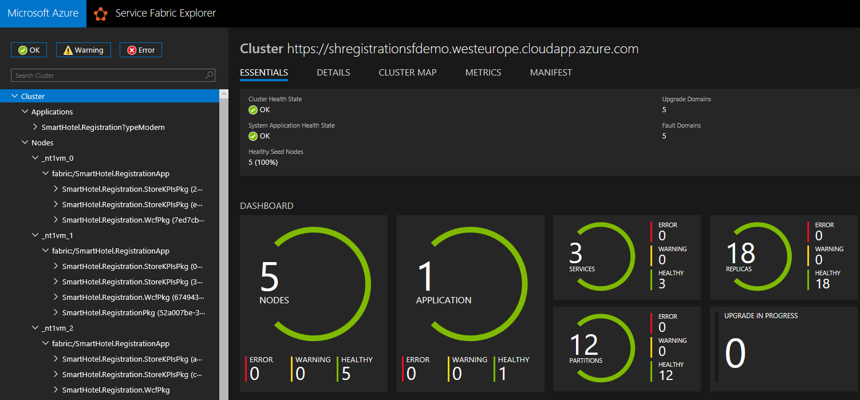Click the Healthy Seed Nodes 5 (100%) value
The image size is (860, 400).
263,163
